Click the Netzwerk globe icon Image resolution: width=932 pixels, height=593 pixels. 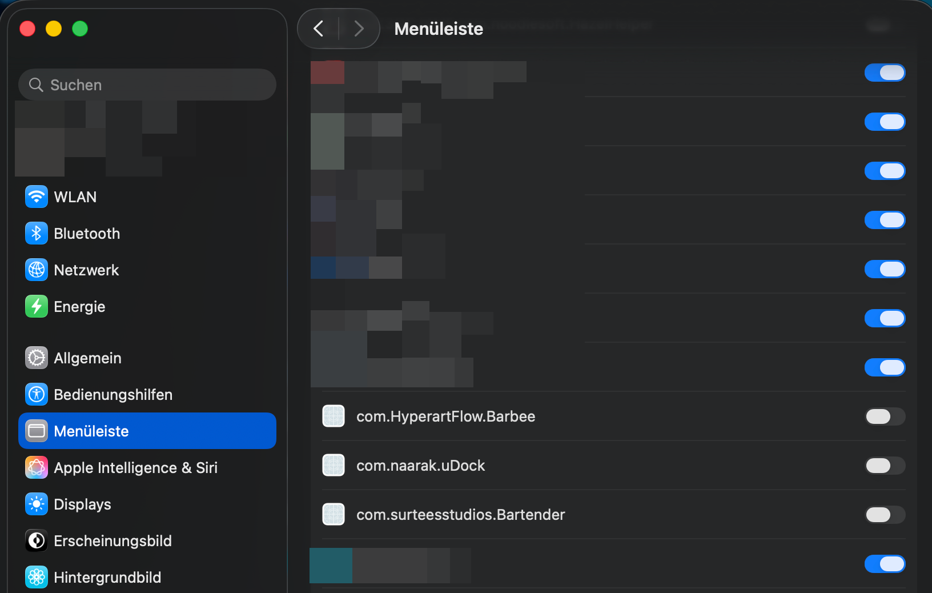(x=37, y=270)
